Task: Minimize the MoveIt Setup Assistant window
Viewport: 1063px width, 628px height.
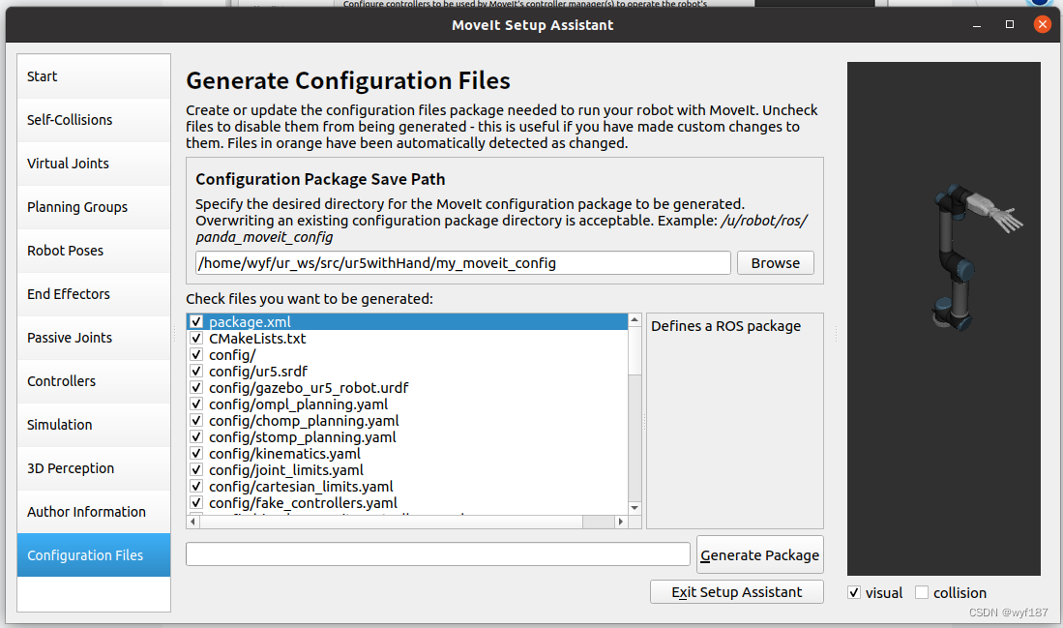Action: (x=983, y=24)
